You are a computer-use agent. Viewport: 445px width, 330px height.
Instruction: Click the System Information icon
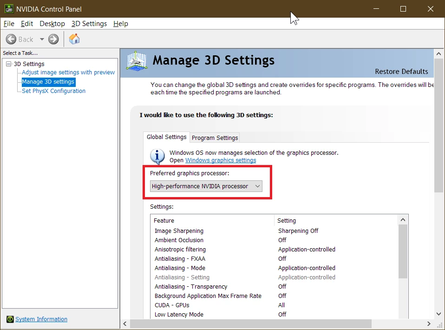pos(10,319)
